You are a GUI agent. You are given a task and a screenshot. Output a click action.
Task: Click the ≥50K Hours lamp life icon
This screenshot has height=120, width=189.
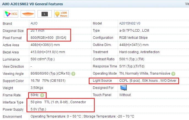click(61, 14)
